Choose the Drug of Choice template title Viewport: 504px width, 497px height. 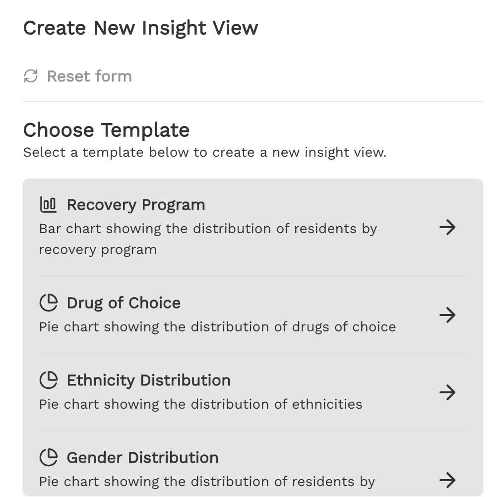pos(124,303)
